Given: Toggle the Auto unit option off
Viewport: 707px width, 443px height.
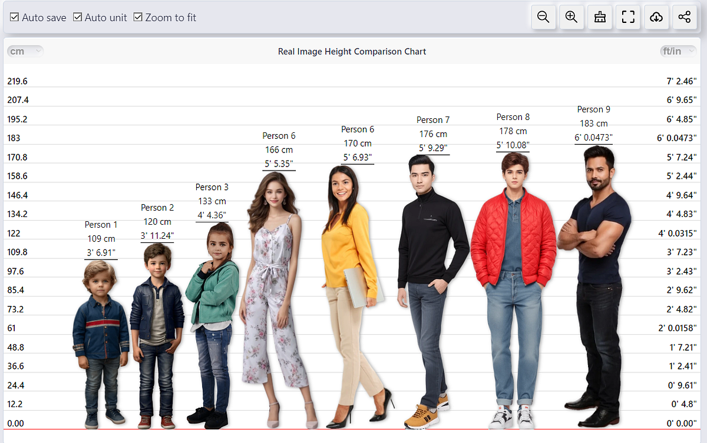Looking at the screenshot, I should tap(77, 17).
